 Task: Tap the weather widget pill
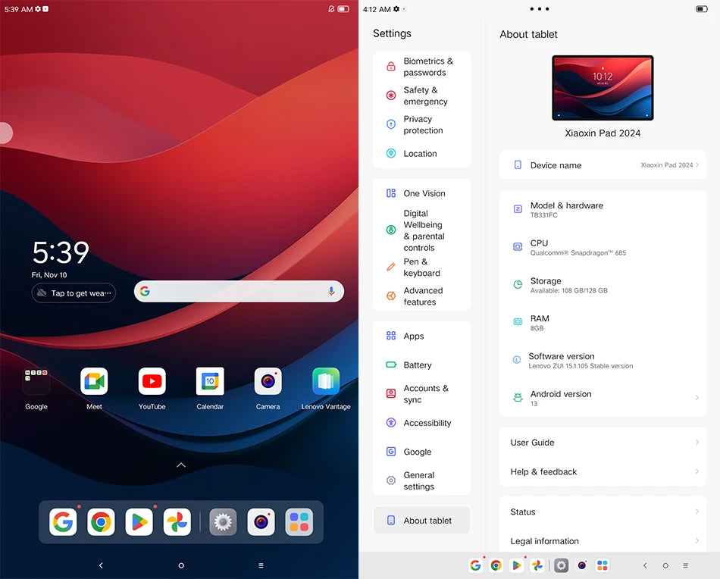tap(74, 293)
